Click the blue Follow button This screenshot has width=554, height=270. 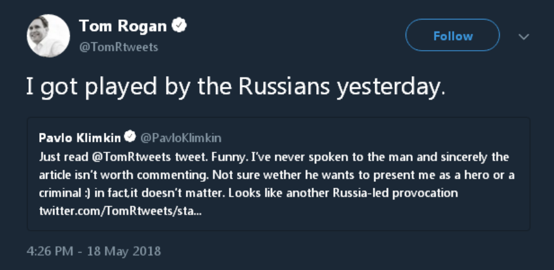point(452,36)
